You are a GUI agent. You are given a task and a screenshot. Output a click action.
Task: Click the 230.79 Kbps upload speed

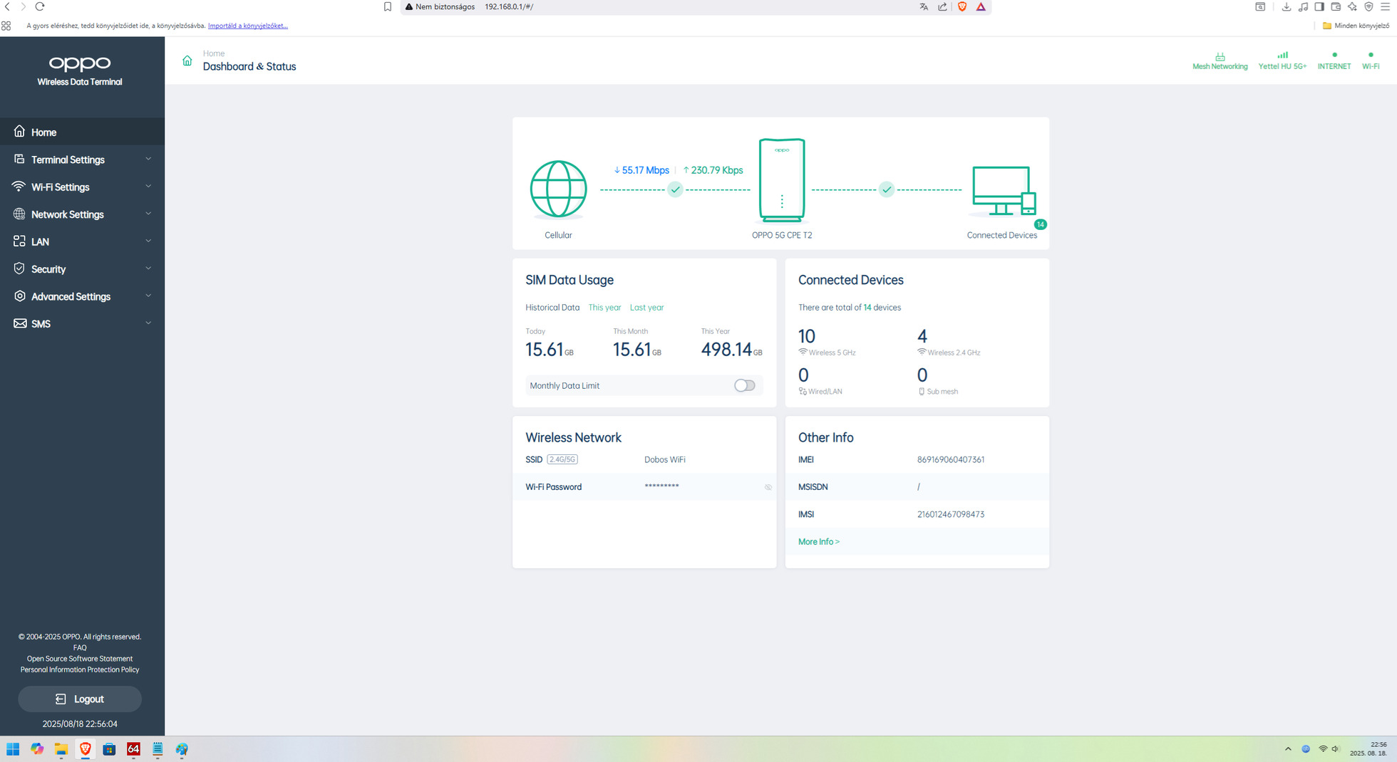(713, 170)
